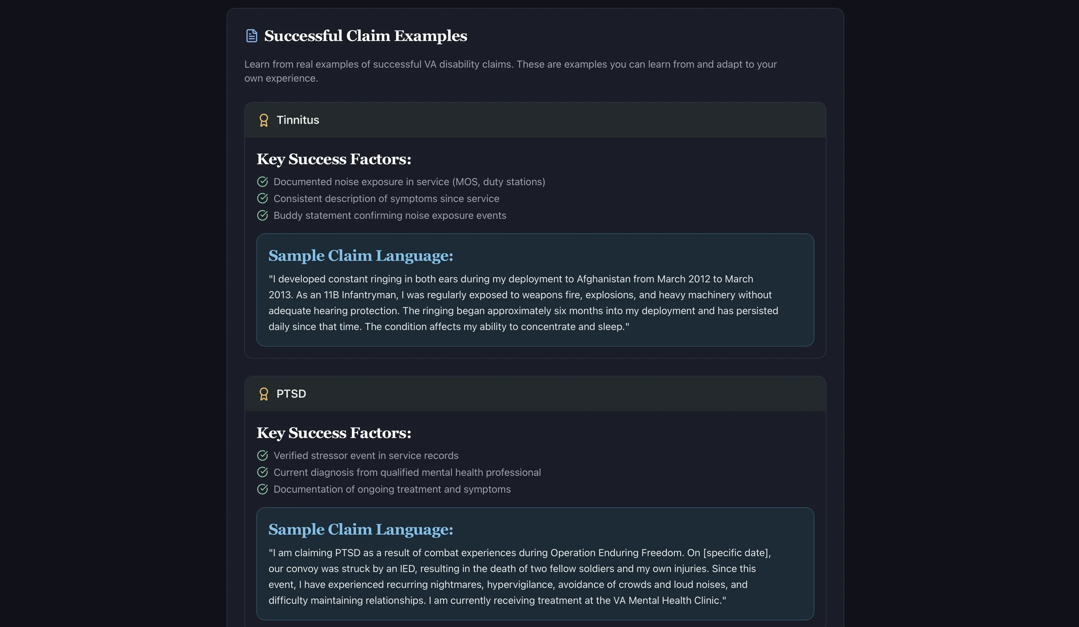Click check icon beside Buddy statement item
Image resolution: width=1079 pixels, height=627 pixels.
click(263, 215)
